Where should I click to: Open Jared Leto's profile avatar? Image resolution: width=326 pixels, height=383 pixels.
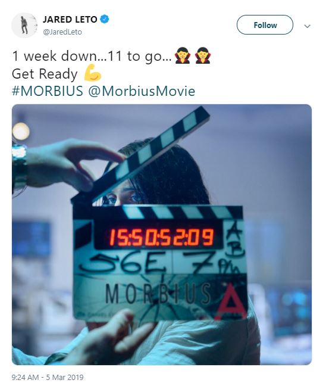pyautogui.click(x=24, y=25)
